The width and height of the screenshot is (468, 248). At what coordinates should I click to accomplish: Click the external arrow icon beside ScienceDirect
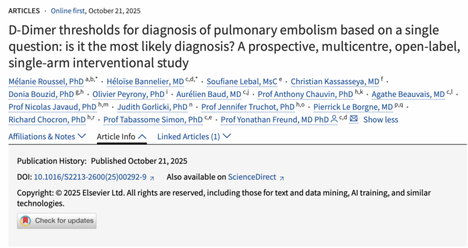(x=281, y=178)
